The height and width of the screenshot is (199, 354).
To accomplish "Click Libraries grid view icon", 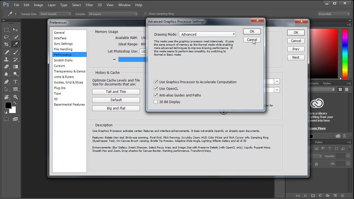I will pos(340,90).
